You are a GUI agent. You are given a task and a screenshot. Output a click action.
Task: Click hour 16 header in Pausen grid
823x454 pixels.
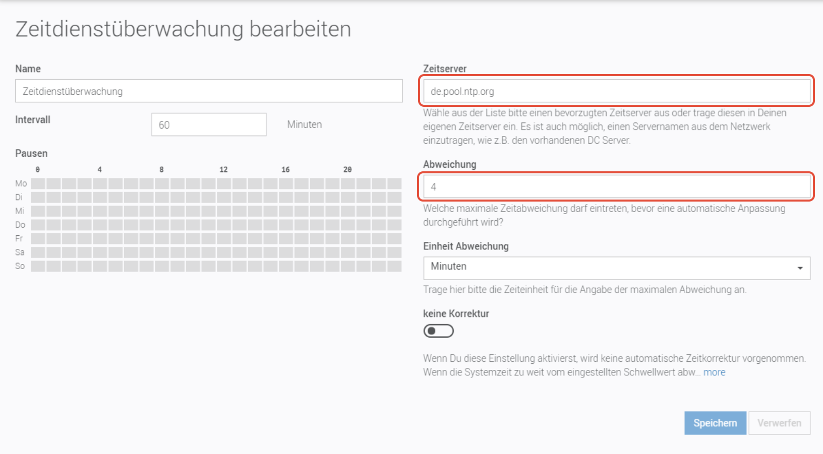[286, 169]
